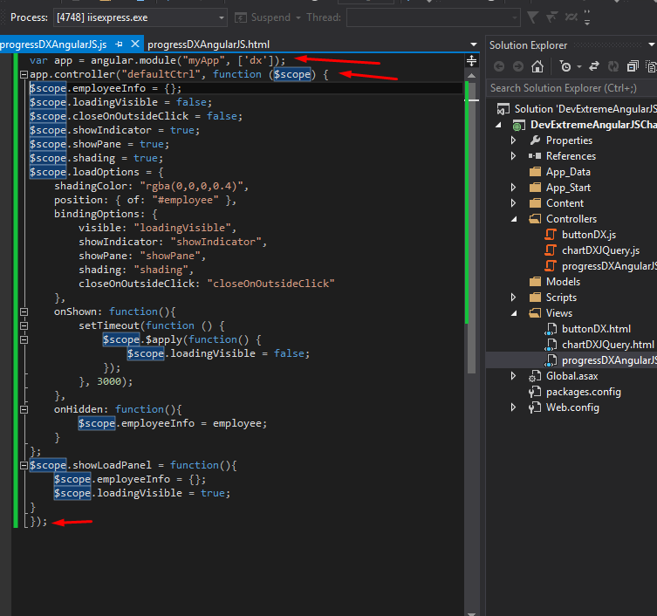Toggle pin on progressDXAngularJS.js tab
657x616 pixels.
tap(120, 44)
